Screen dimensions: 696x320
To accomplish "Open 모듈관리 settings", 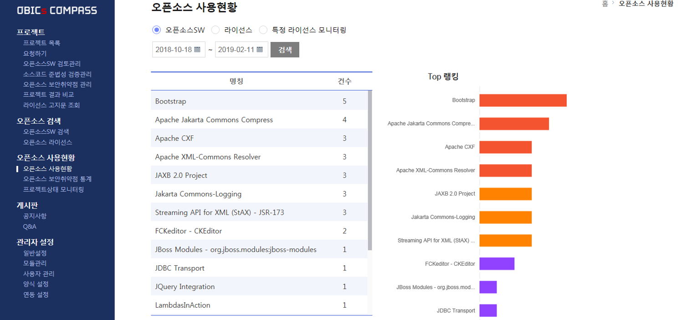I will coord(35,263).
